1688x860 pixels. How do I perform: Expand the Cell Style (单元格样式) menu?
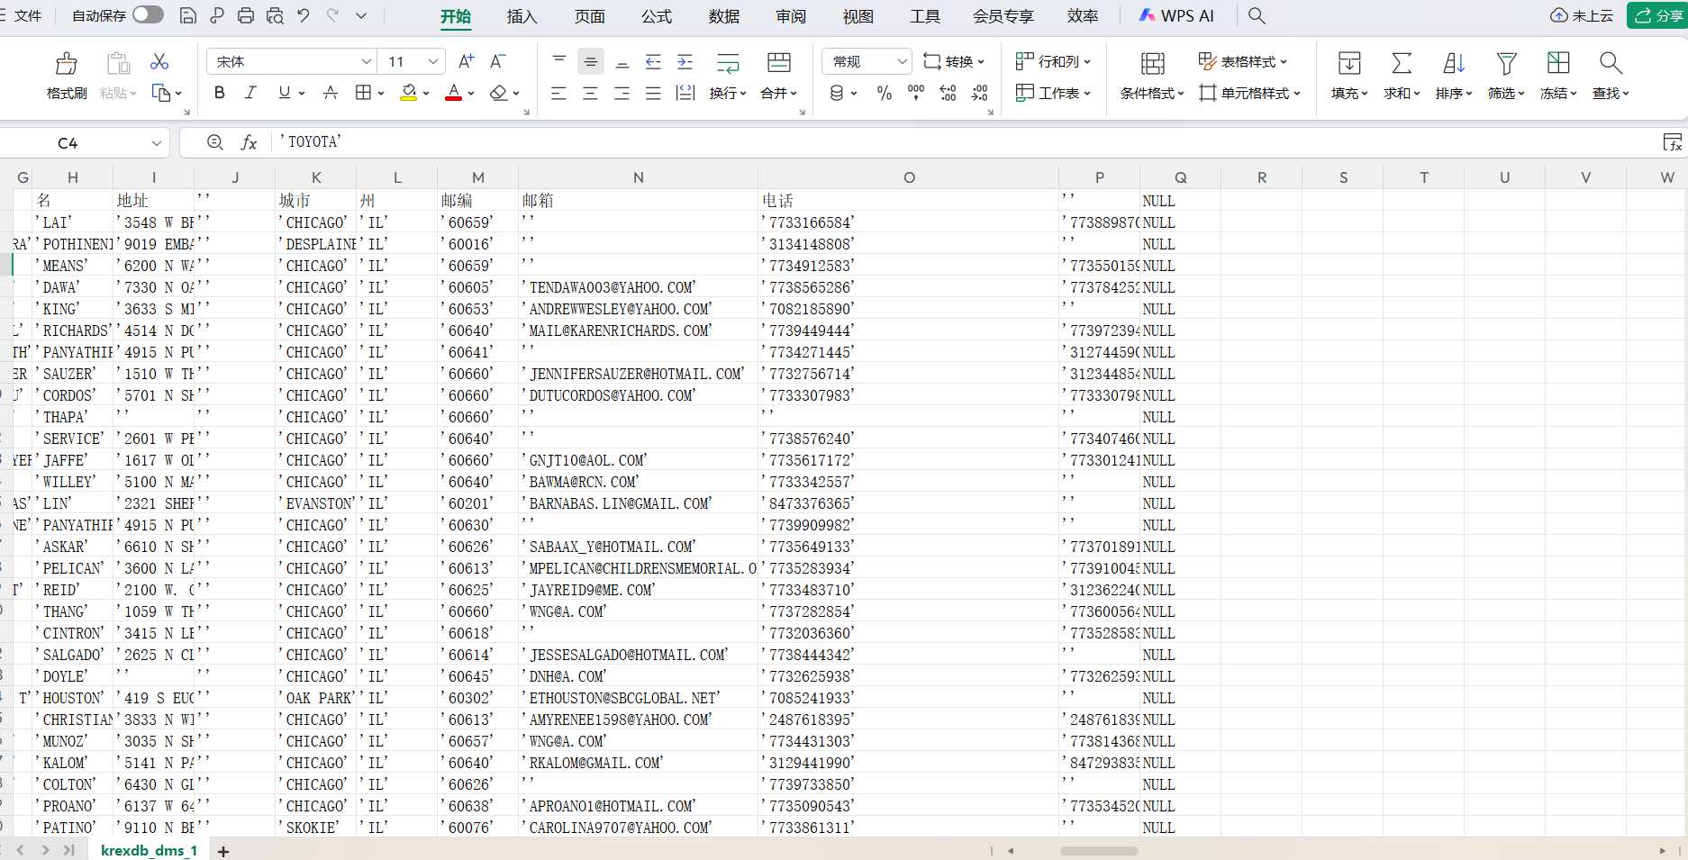pos(1249,93)
